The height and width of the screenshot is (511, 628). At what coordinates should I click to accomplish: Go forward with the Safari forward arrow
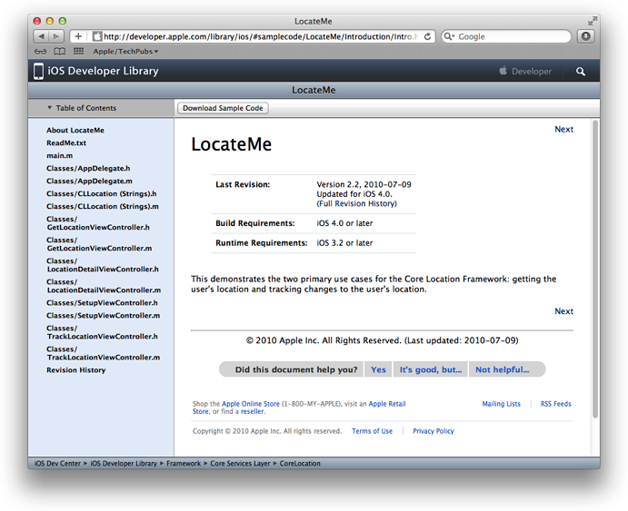click(56, 36)
